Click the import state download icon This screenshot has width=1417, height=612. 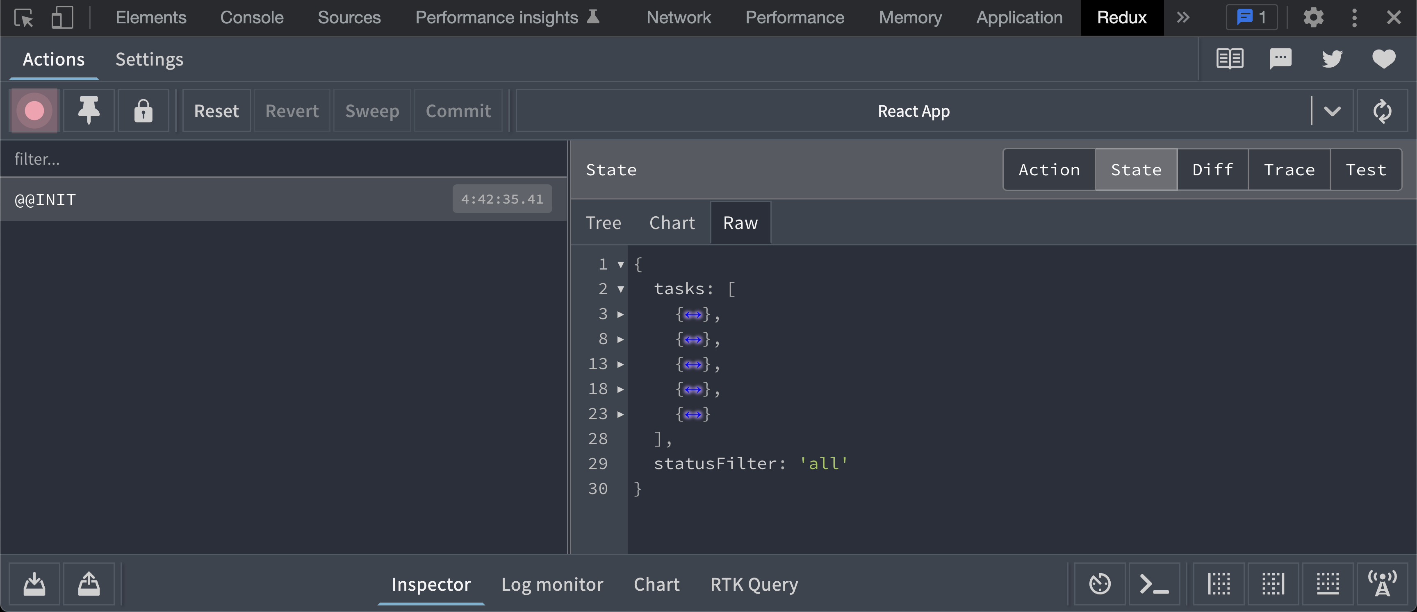click(x=34, y=583)
